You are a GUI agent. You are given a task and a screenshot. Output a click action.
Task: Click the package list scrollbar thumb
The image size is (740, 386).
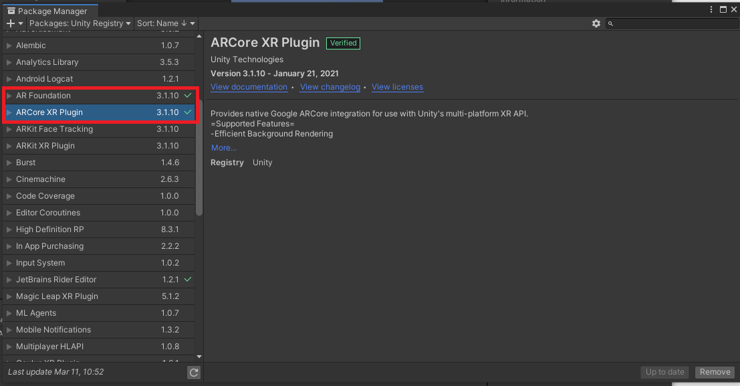(199, 158)
